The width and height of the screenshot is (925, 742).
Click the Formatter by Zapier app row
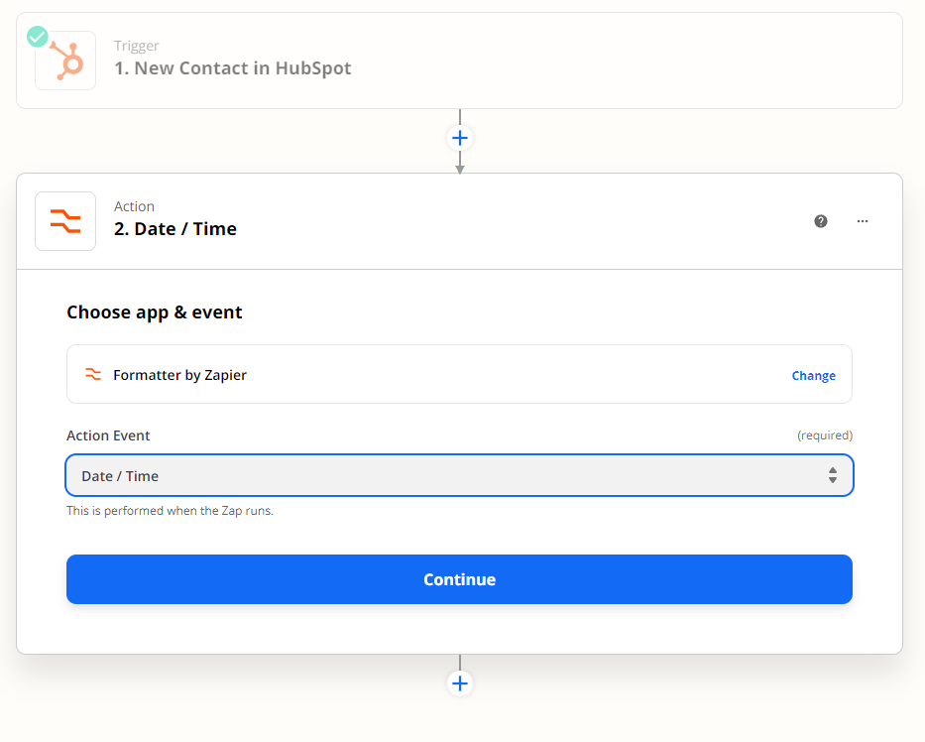460,374
